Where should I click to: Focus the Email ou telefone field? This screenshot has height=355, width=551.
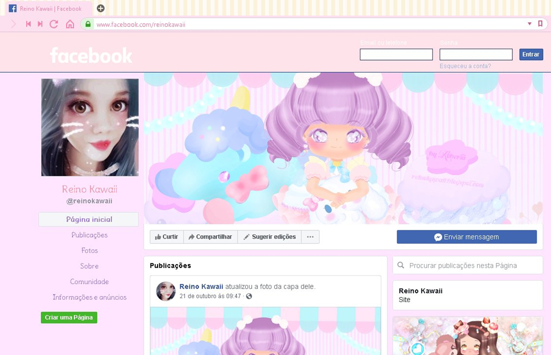coord(396,55)
